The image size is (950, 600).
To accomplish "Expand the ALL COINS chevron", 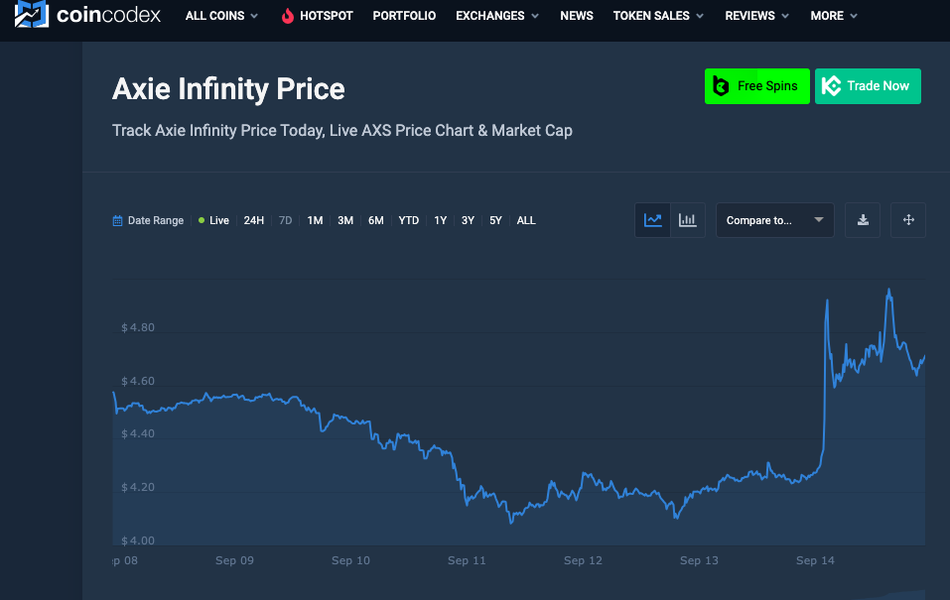I will click(x=254, y=16).
